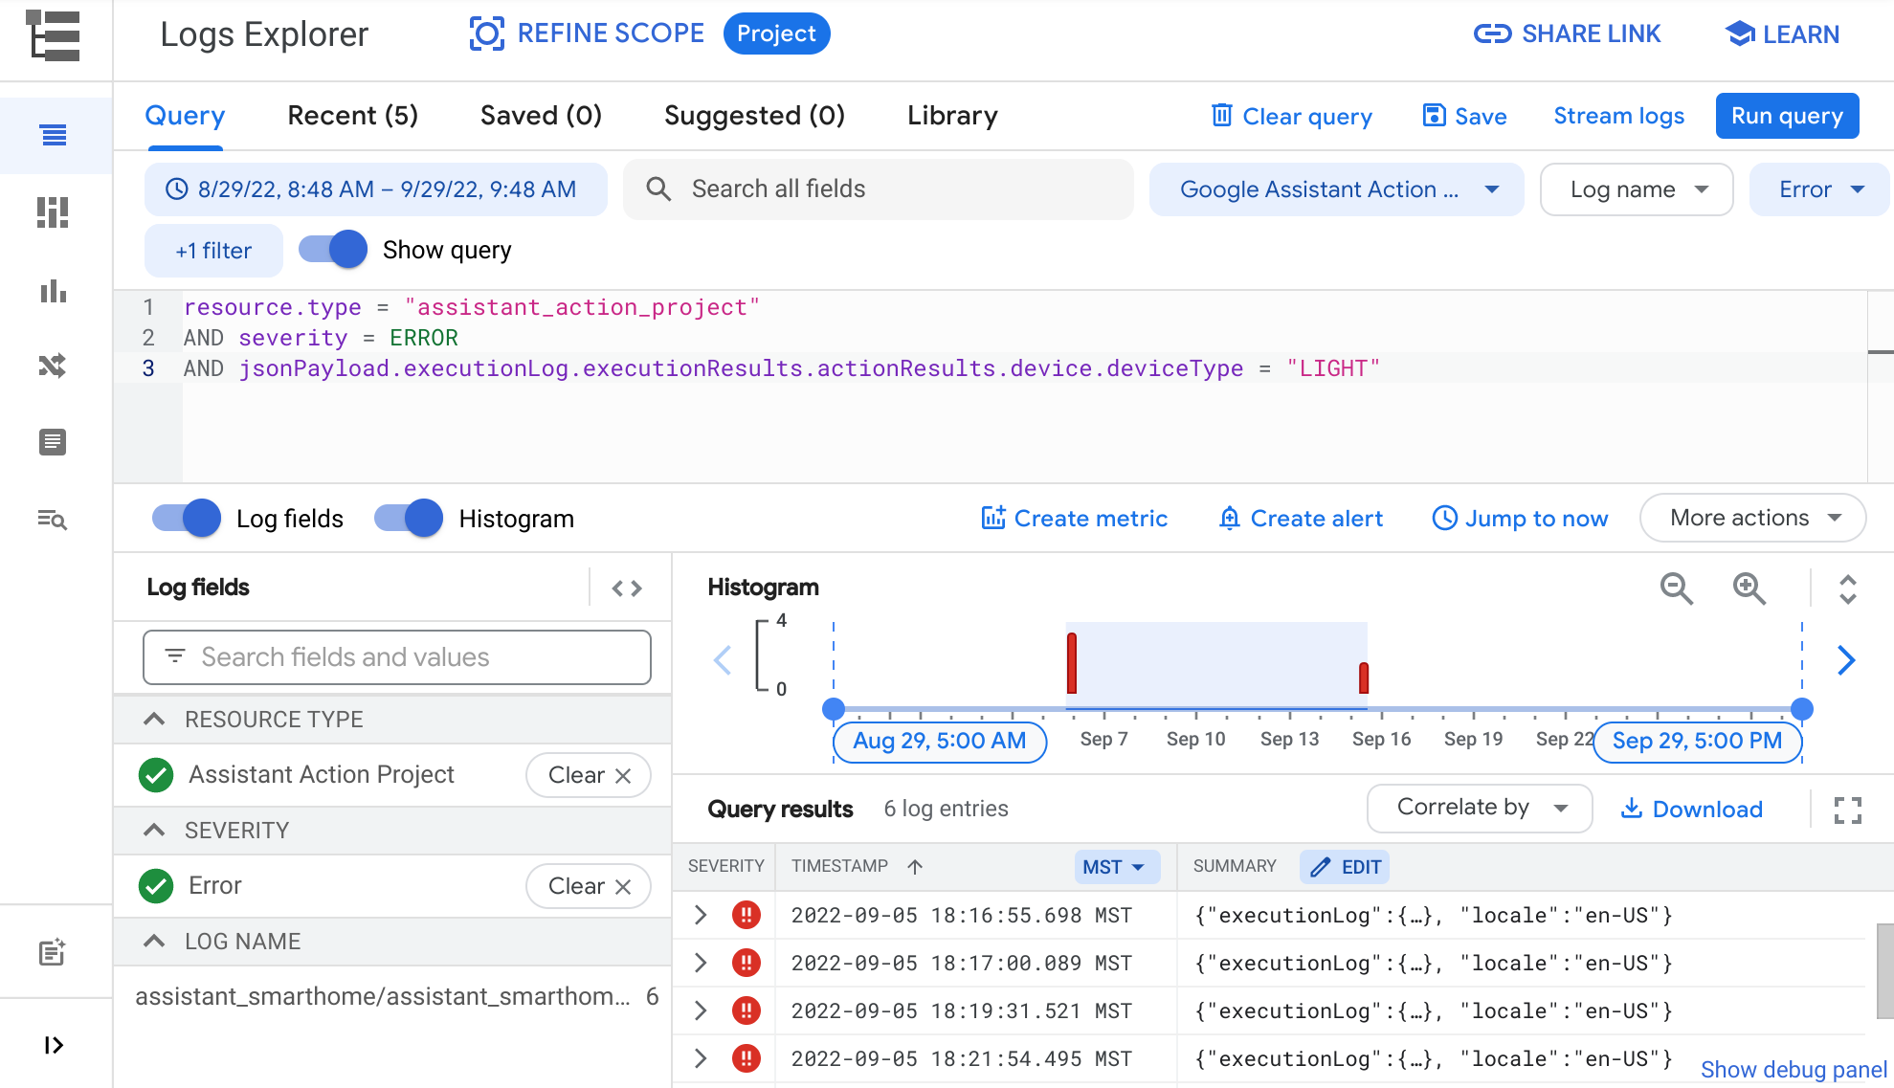Click the Fullscreen expand icon in query results
This screenshot has height=1088, width=1894.
point(1847,810)
